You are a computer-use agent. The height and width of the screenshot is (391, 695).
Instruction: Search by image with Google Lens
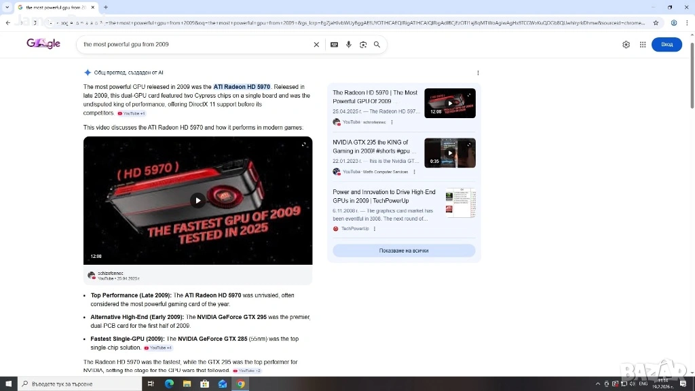pyautogui.click(x=363, y=45)
